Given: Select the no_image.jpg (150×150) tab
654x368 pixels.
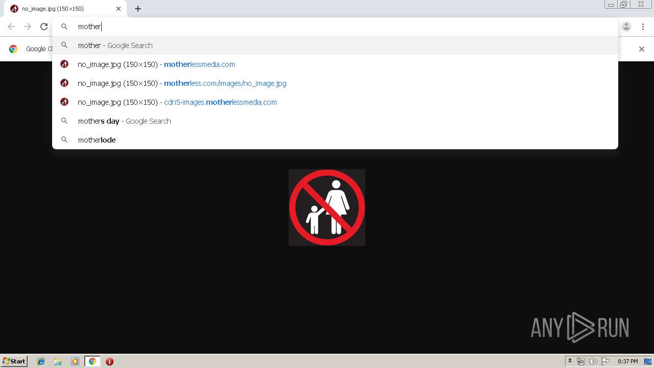Looking at the screenshot, I should coord(65,9).
